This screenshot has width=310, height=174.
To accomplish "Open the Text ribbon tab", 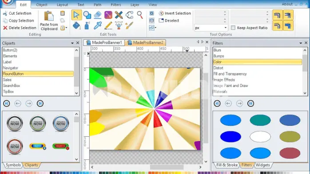I will point(81,5).
